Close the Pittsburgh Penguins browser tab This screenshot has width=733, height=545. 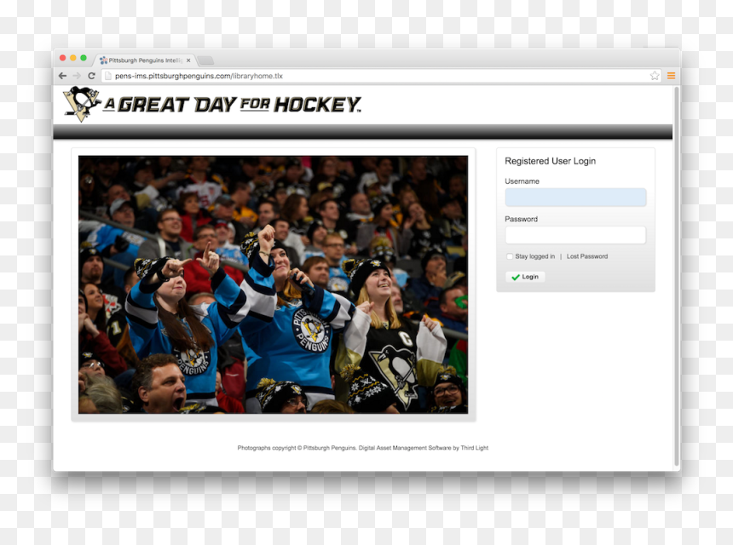click(188, 60)
